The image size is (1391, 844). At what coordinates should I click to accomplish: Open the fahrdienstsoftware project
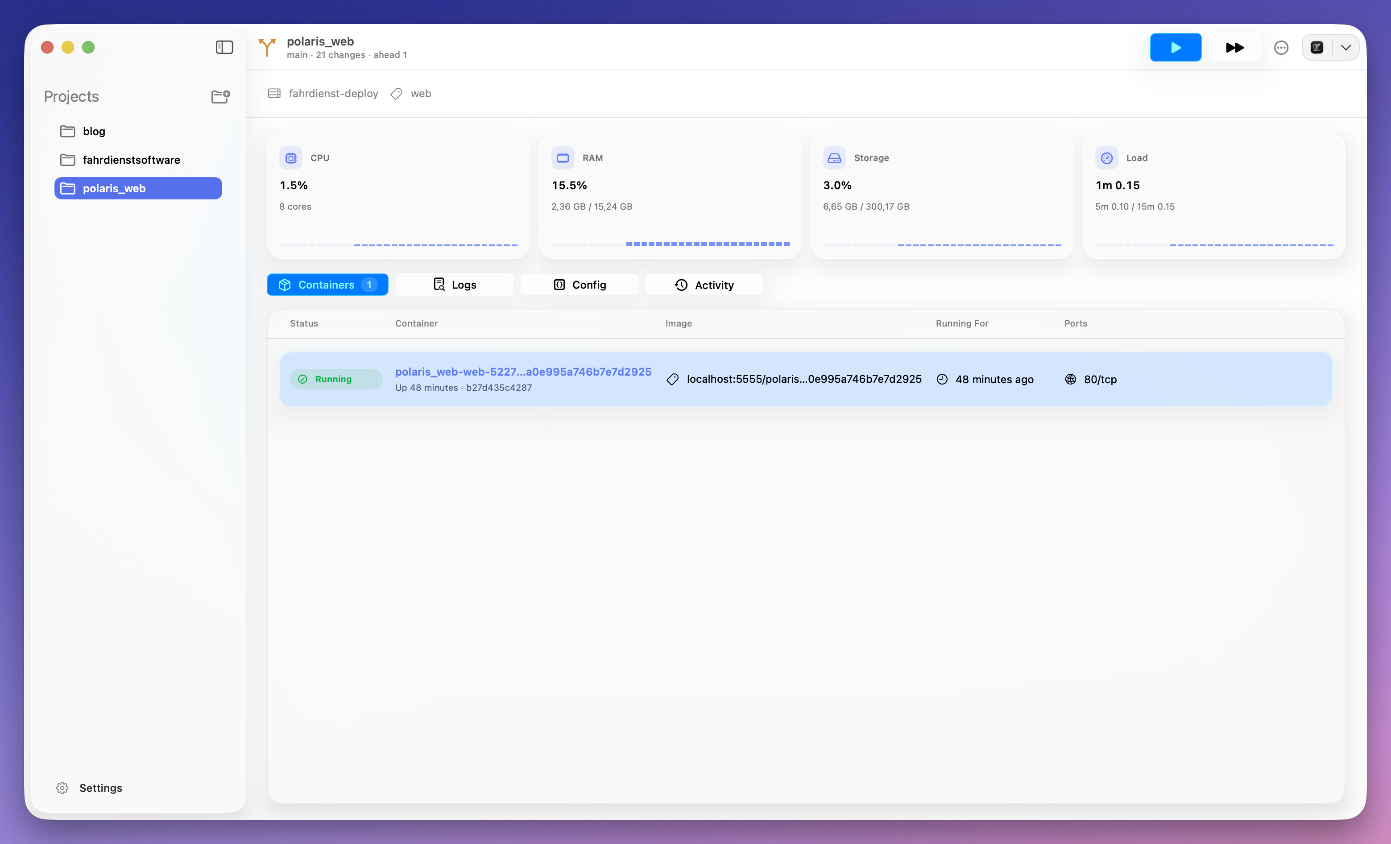(138, 160)
